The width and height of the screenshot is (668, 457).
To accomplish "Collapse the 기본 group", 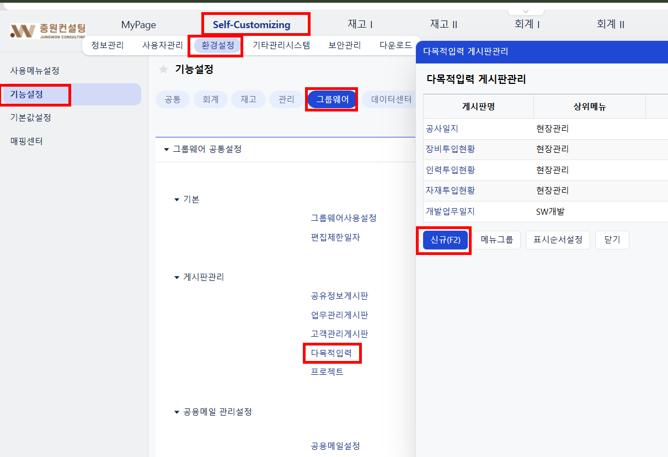I will (x=177, y=199).
